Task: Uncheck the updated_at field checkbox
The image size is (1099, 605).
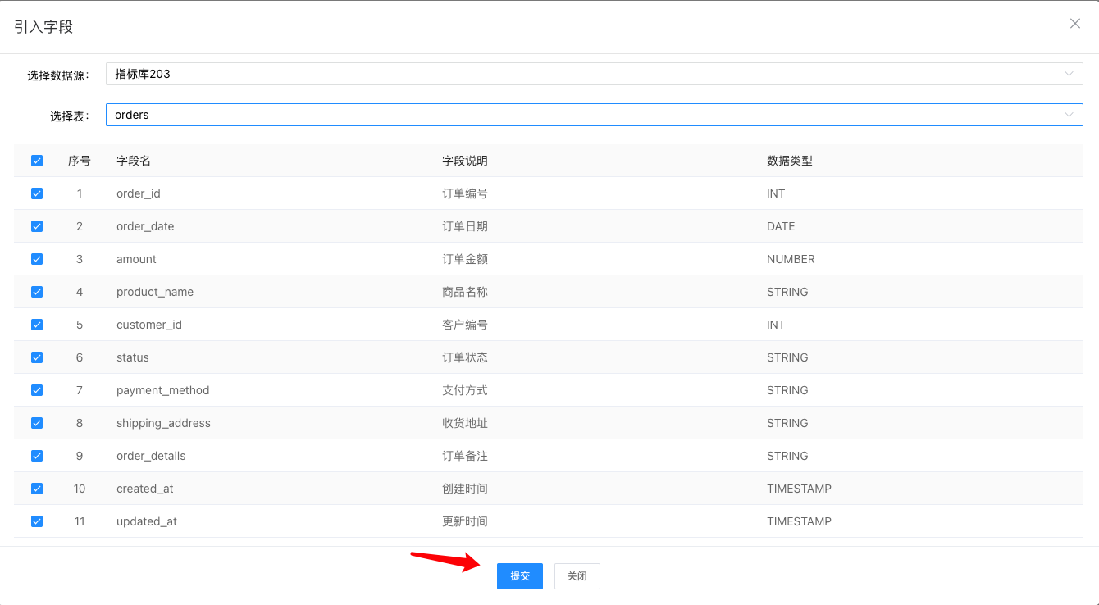Action: [37, 521]
